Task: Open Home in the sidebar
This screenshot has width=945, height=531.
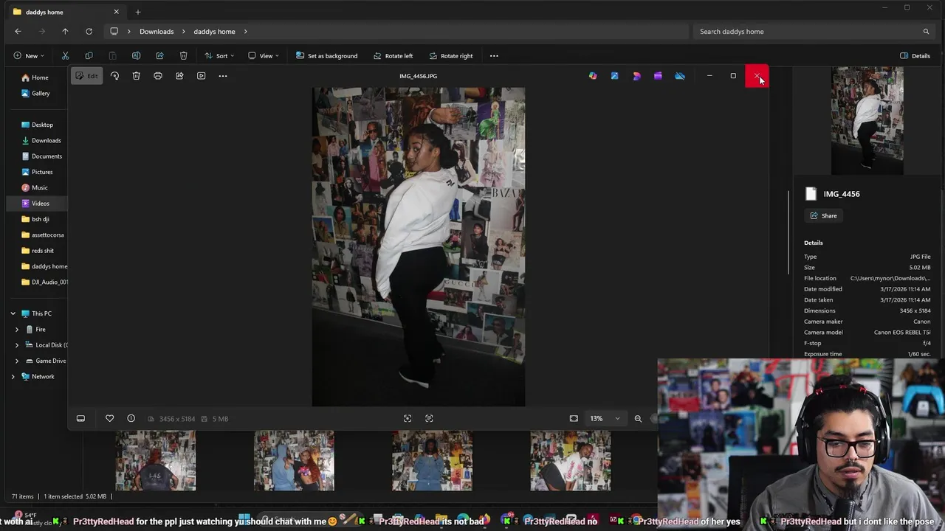Action: click(40, 77)
